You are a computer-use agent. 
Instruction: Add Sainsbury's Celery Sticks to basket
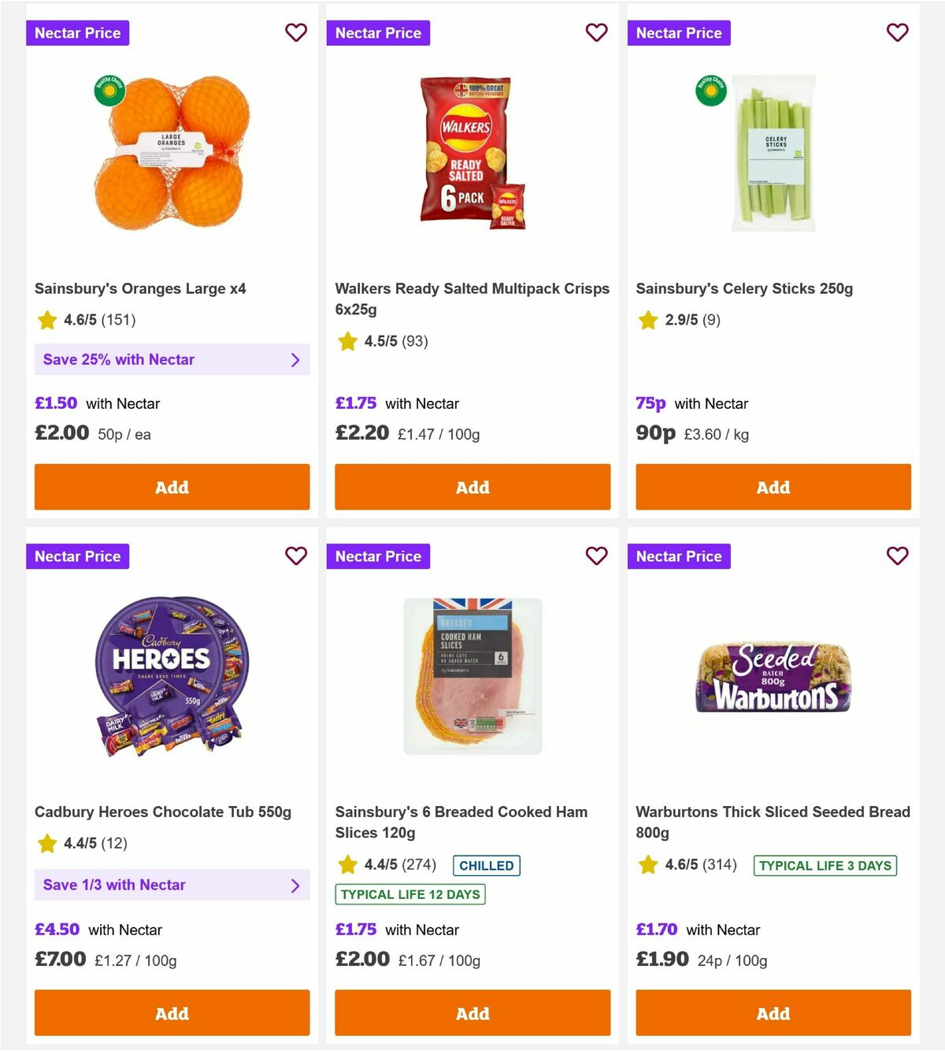[x=773, y=487]
